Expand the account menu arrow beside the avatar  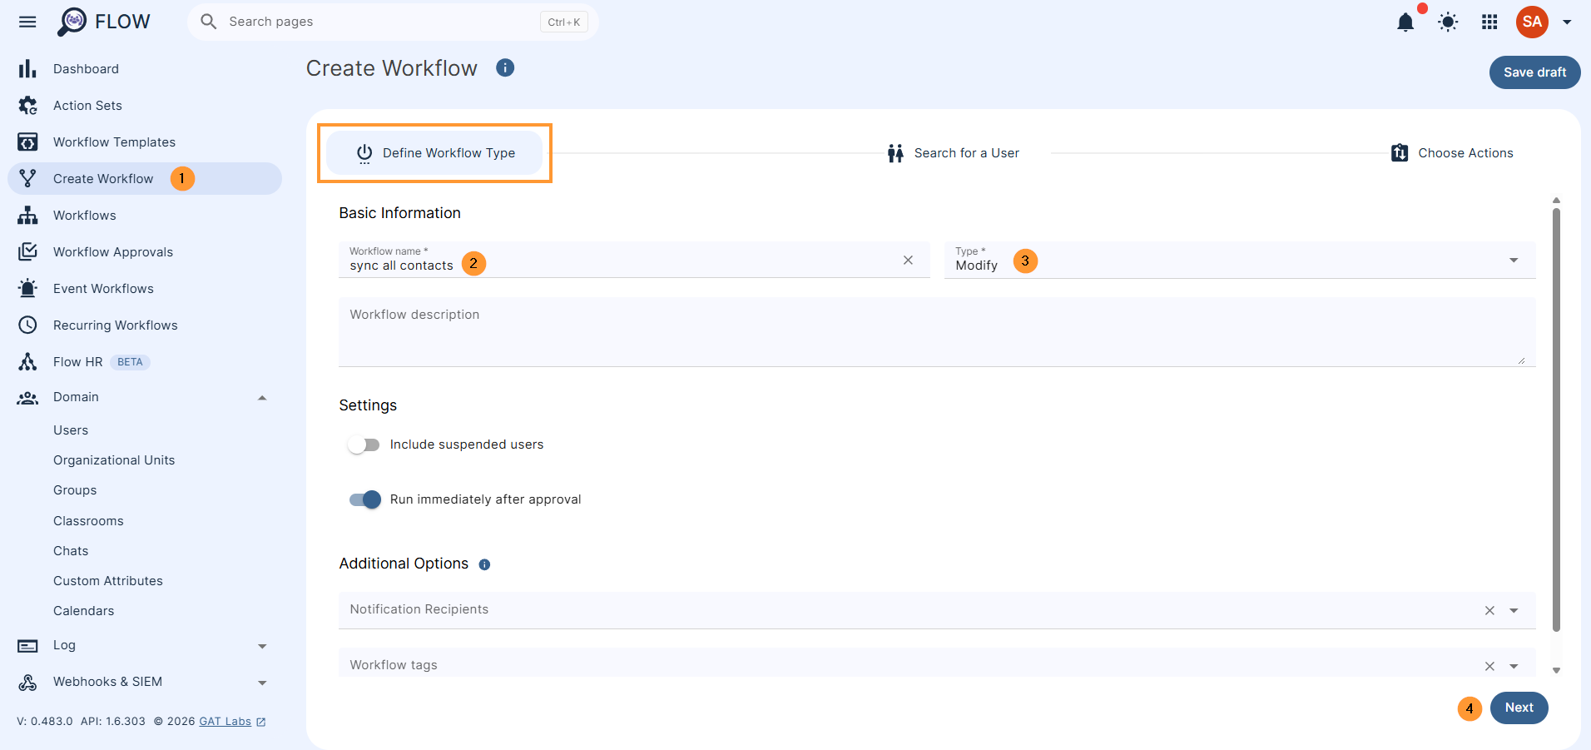tap(1567, 22)
